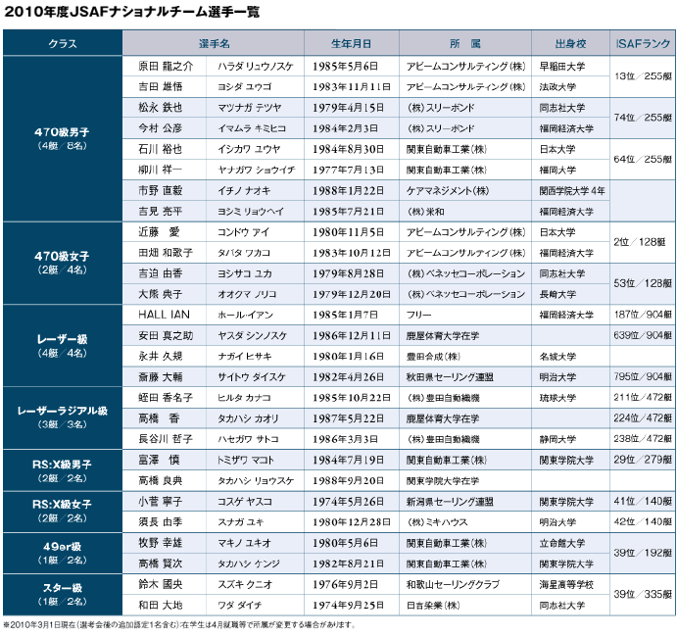Viewport: 678px width, 637px height.
Task: Click affiliation 和歌山セーリングクラブ
Action: click(x=453, y=585)
